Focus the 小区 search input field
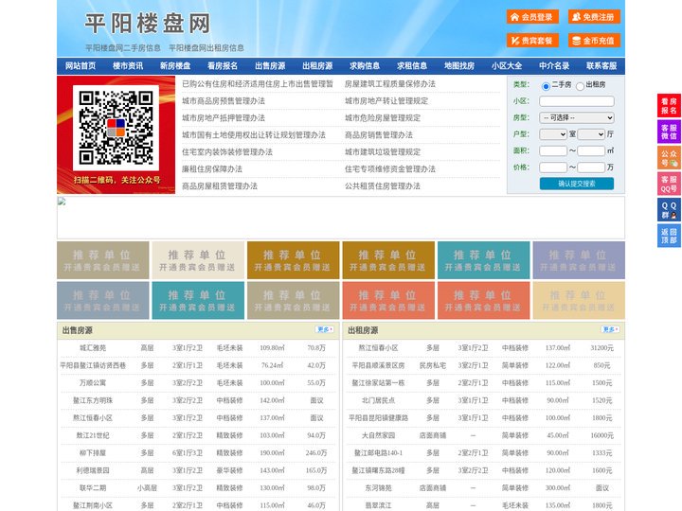 577,101
